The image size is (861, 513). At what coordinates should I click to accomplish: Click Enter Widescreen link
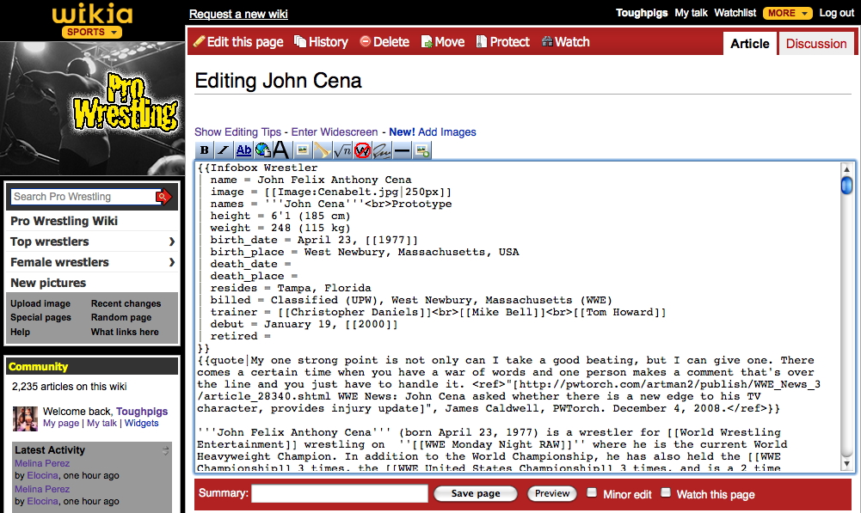point(335,131)
